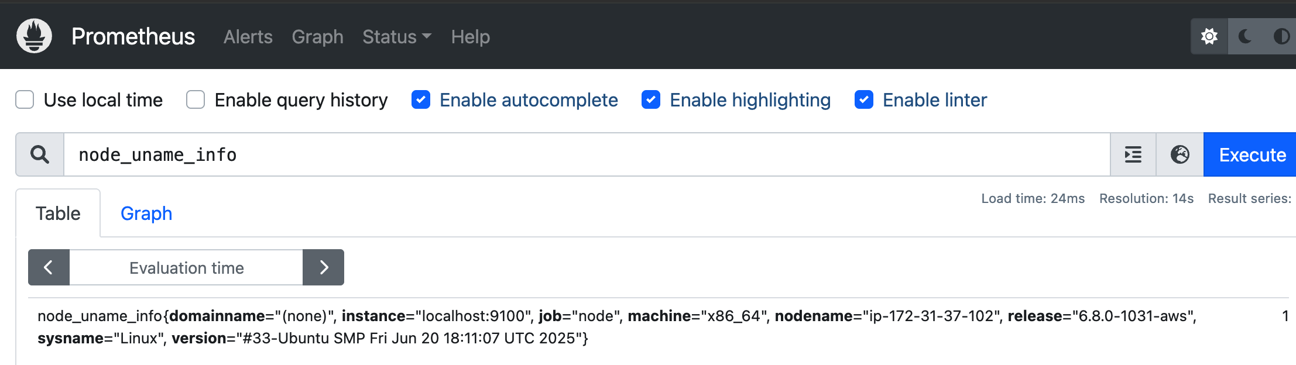Image resolution: width=1296 pixels, height=365 pixels.
Task: Expand the Status dropdown menu
Action: pyautogui.click(x=396, y=37)
